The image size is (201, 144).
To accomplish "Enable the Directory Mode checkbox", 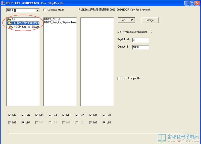I will pyautogui.click(x=45, y=10).
